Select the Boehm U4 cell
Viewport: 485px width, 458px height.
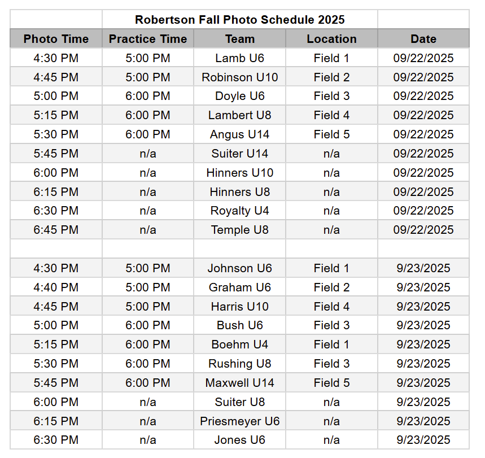(x=239, y=344)
